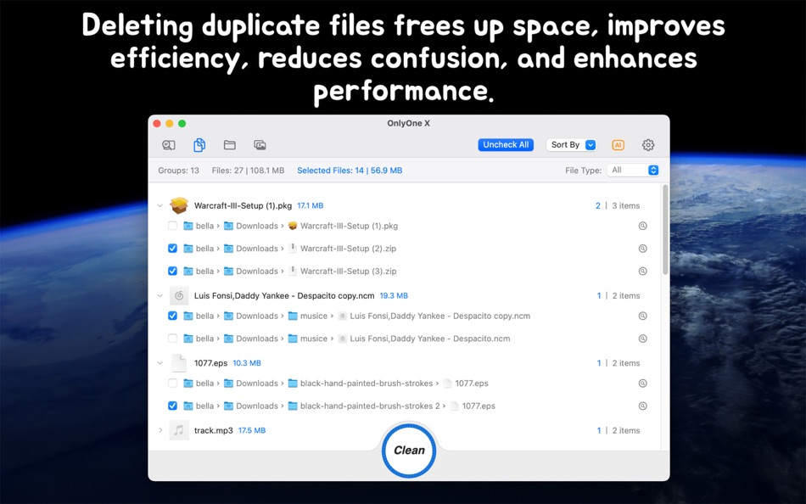This screenshot has width=806, height=504.
Task: Reveal 1077.eps in brush-strokes 2 folder
Action: (642, 406)
